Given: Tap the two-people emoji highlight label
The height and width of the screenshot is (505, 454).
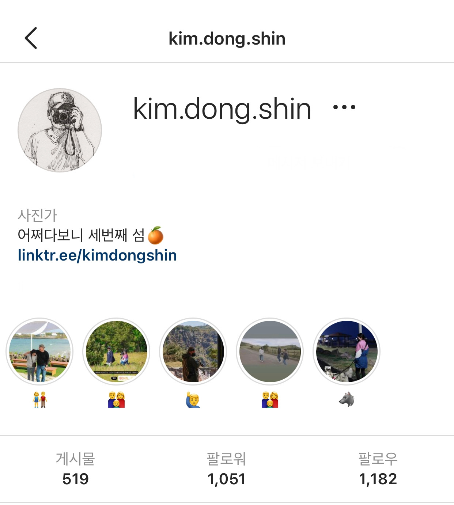Looking at the screenshot, I should coord(40,400).
